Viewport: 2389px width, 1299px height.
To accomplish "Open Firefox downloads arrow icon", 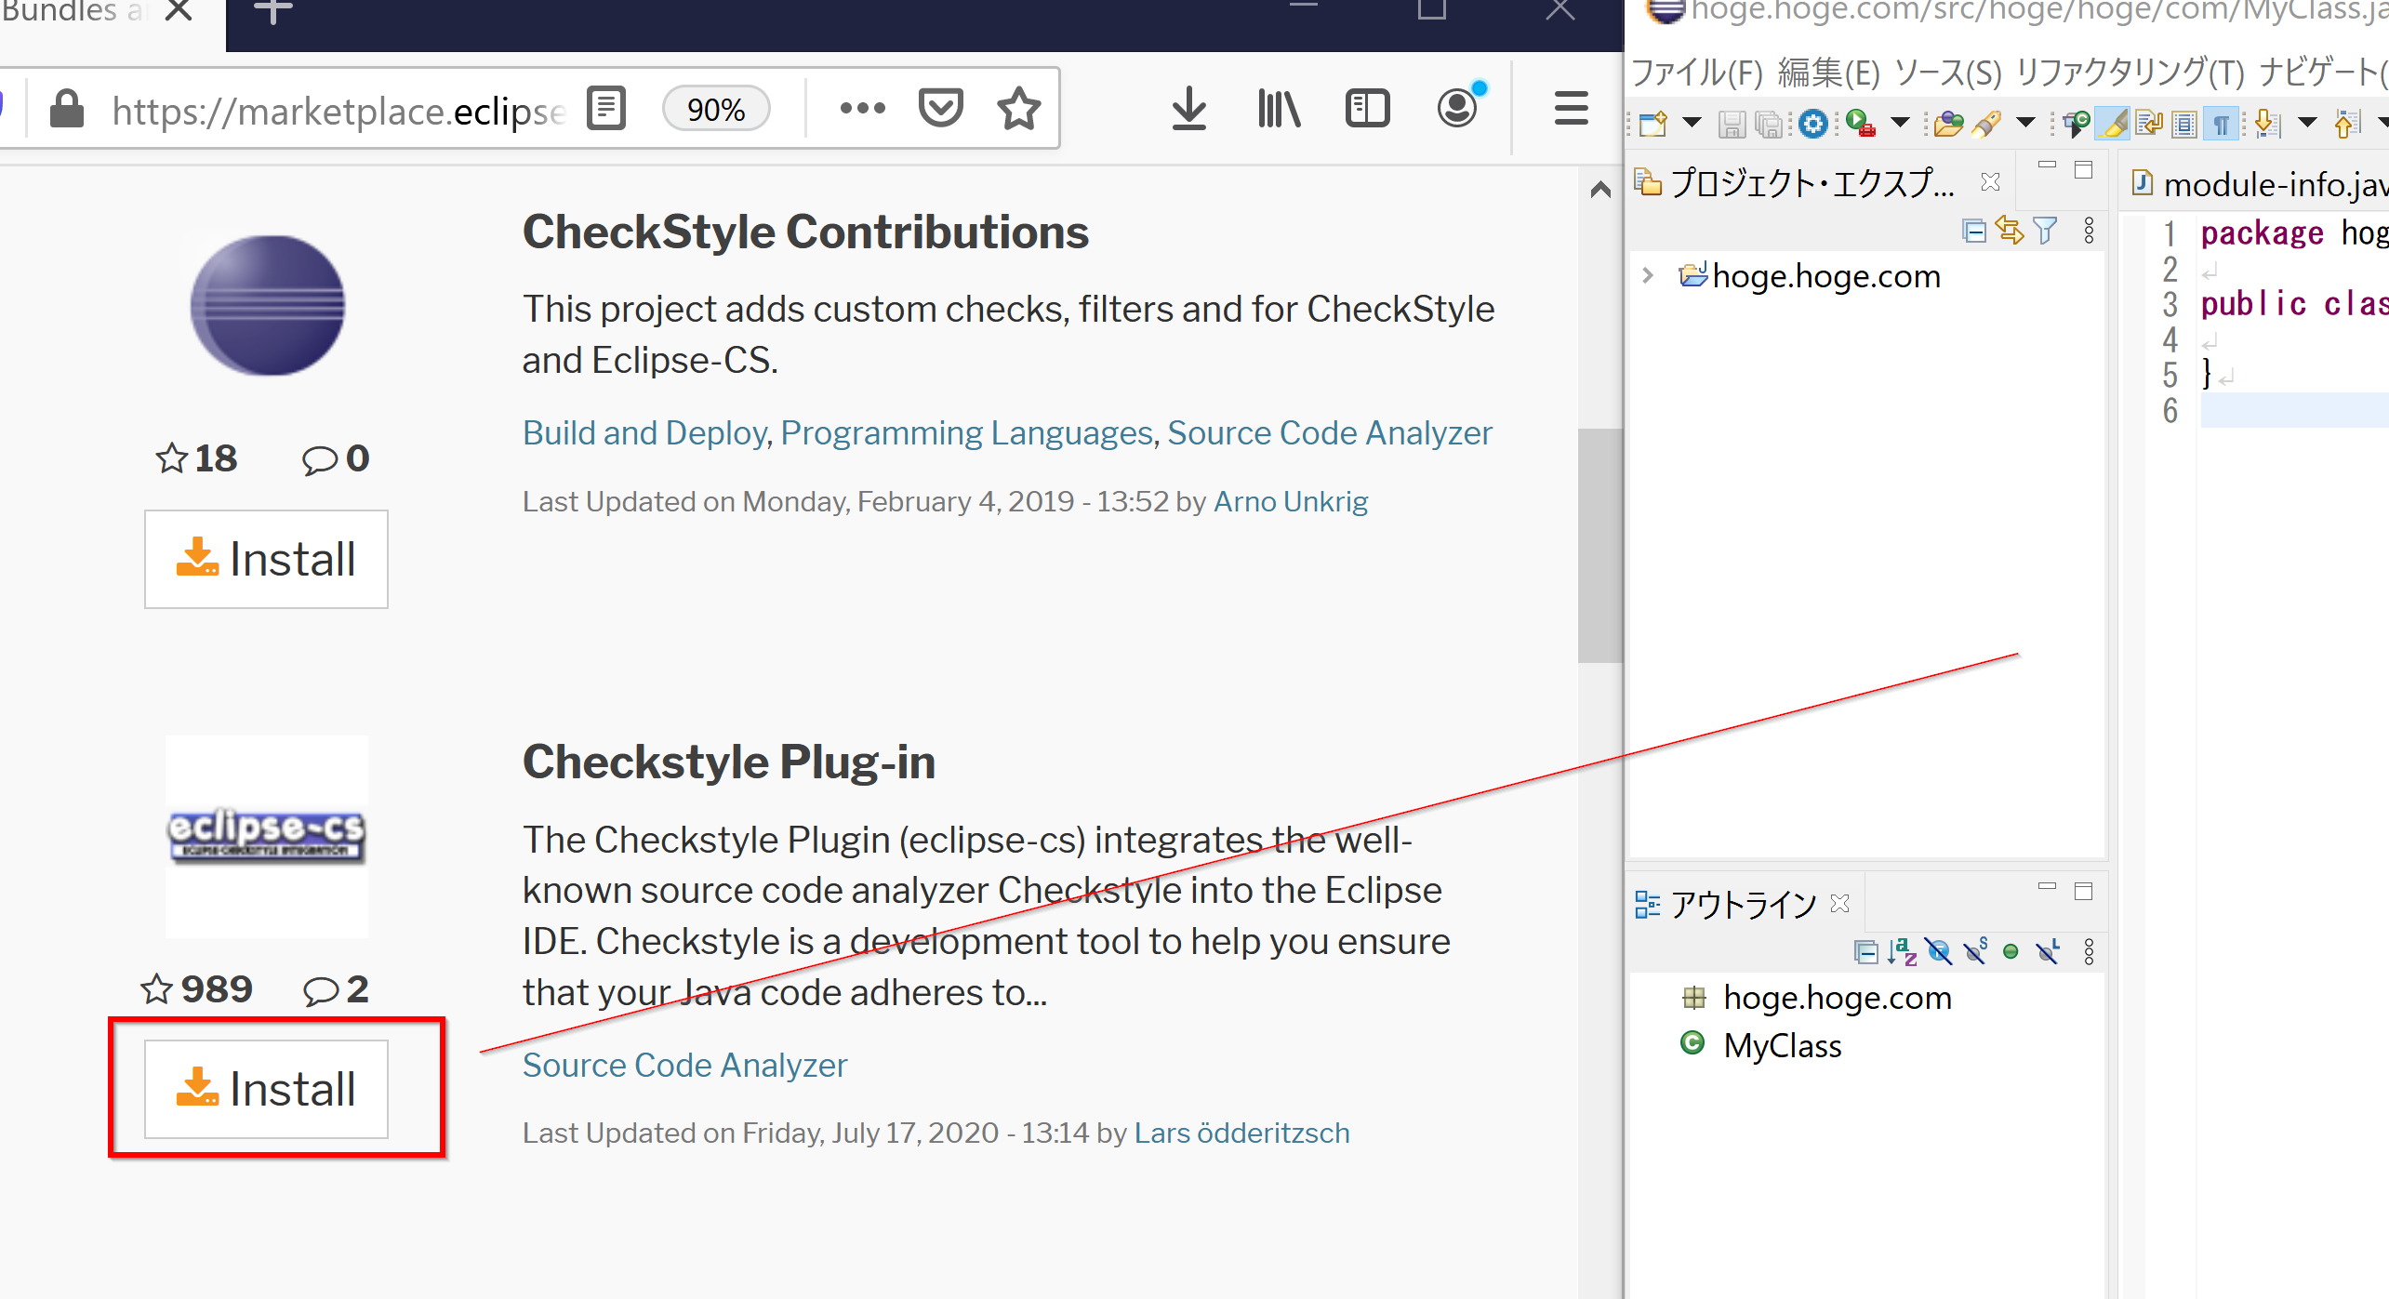I will tap(1189, 110).
